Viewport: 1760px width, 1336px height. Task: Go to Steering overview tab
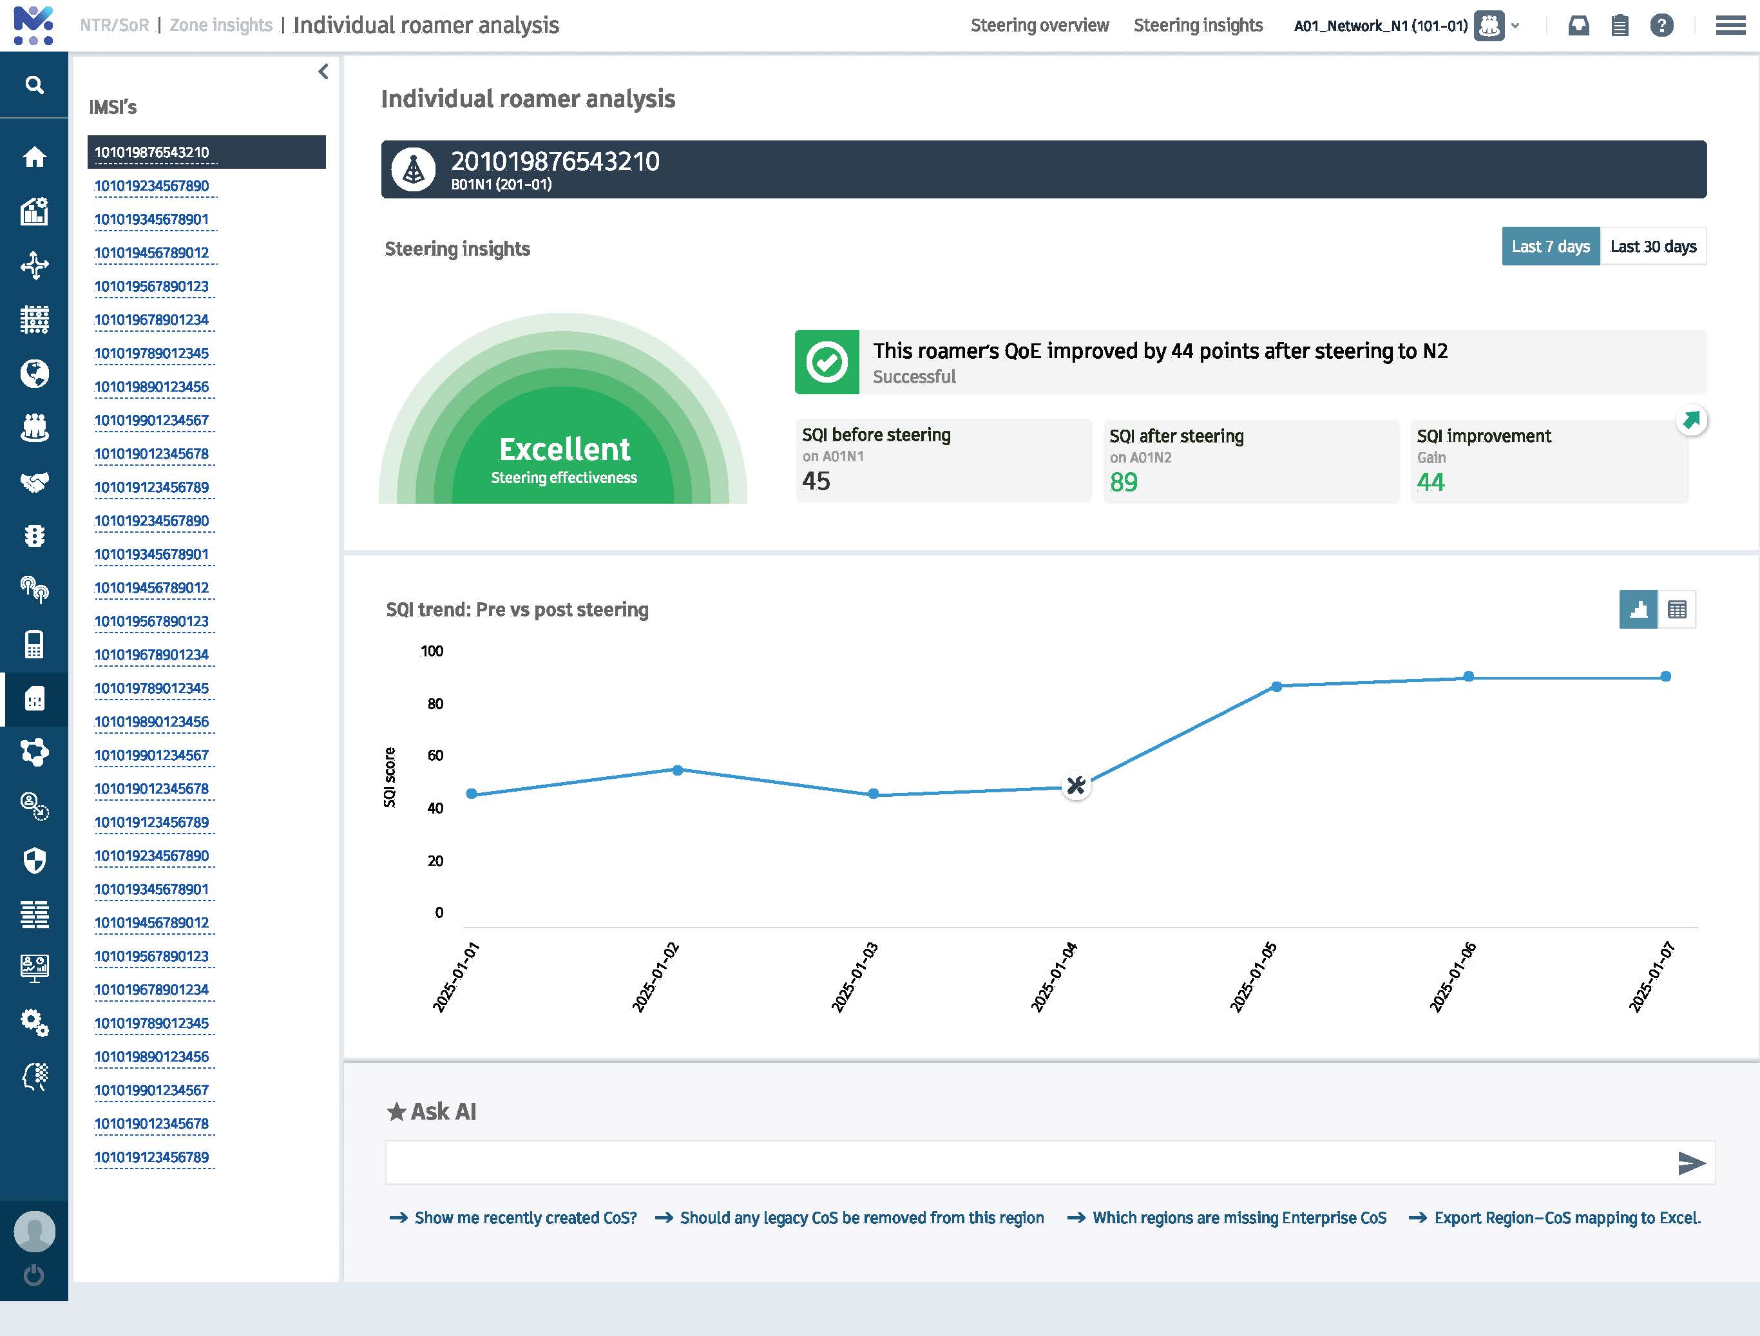(1039, 26)
